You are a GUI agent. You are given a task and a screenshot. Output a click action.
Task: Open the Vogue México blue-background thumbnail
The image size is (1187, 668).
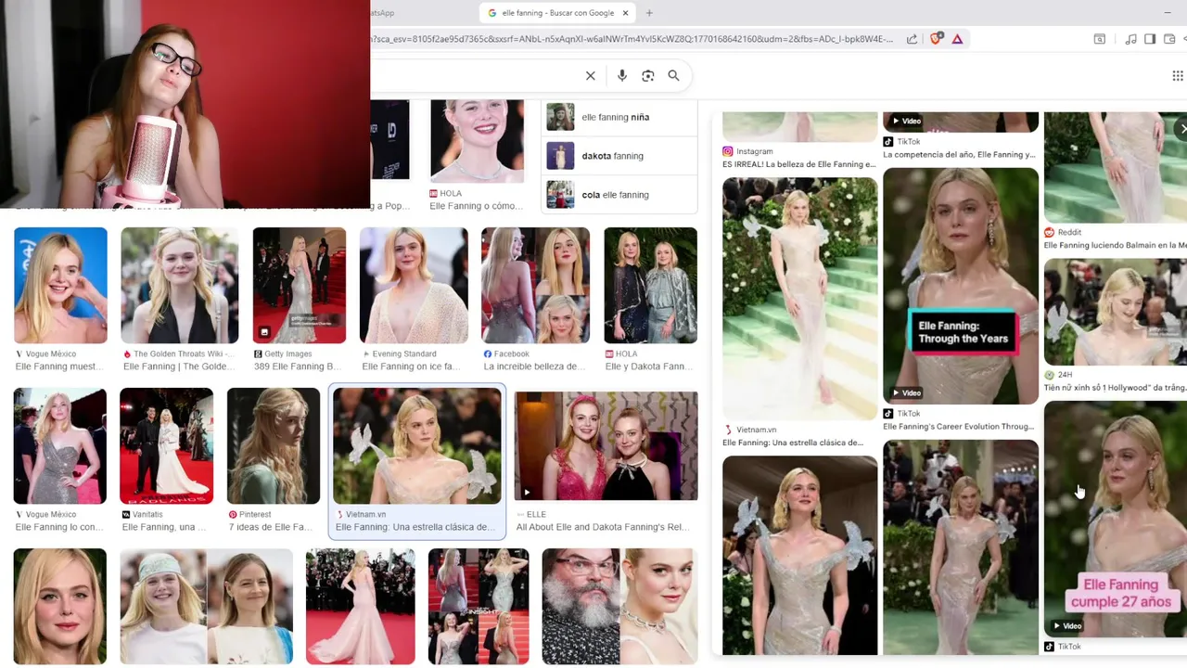[60, 286]
